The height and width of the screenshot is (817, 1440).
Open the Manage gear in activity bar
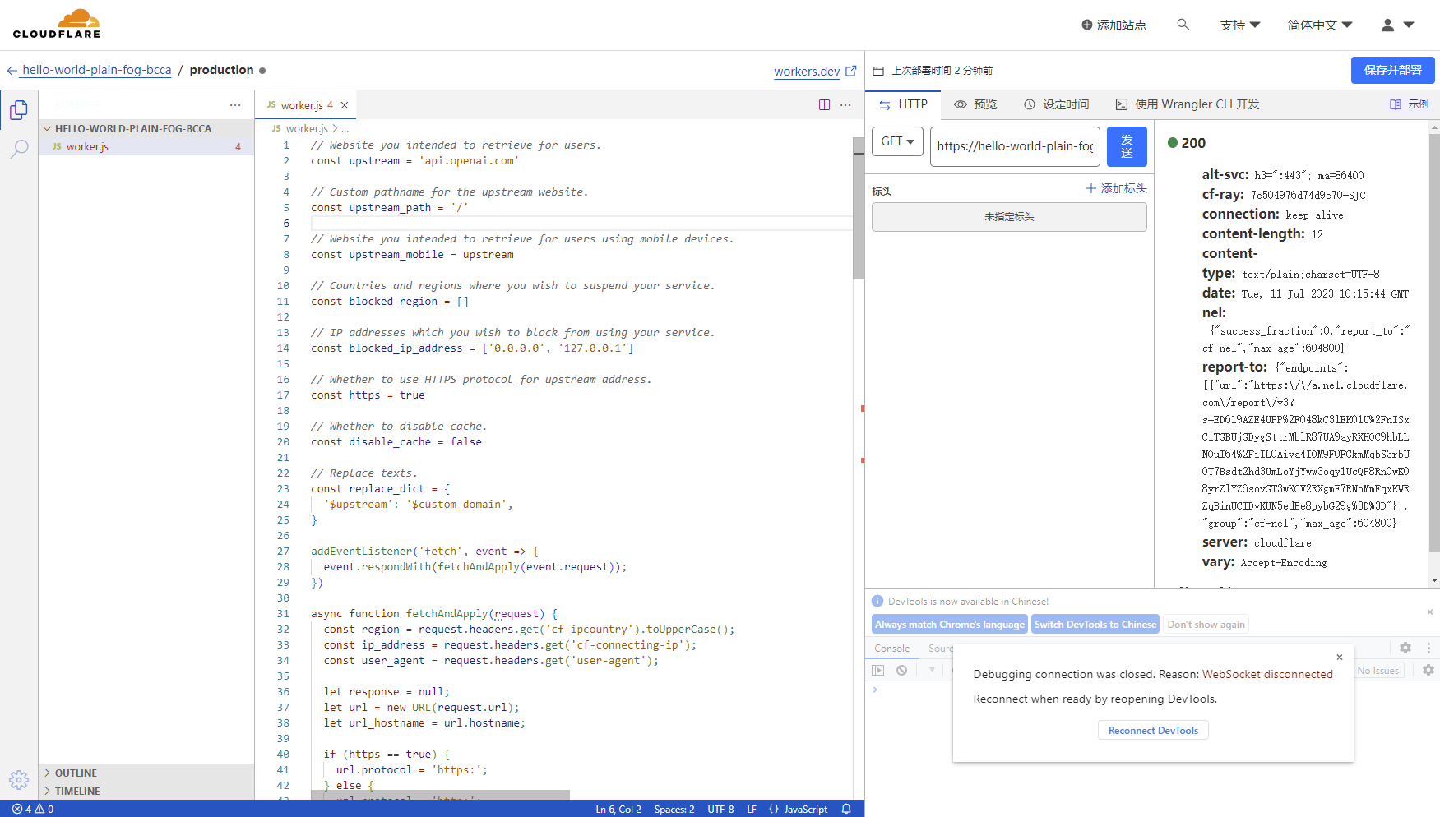tap(19, 779)
